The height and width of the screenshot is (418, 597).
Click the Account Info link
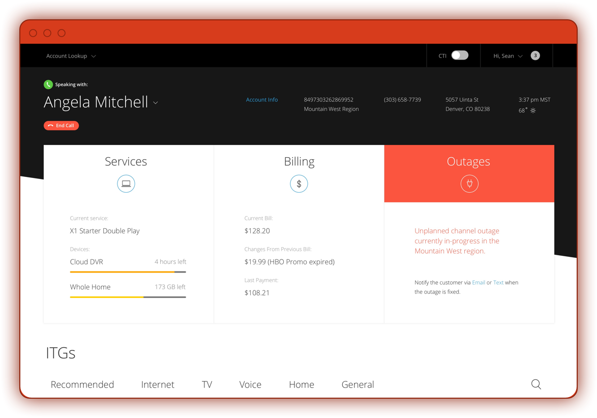tap(262, 100)
